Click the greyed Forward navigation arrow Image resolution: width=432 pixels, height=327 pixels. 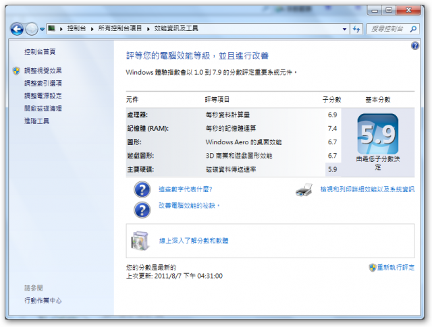32,29
